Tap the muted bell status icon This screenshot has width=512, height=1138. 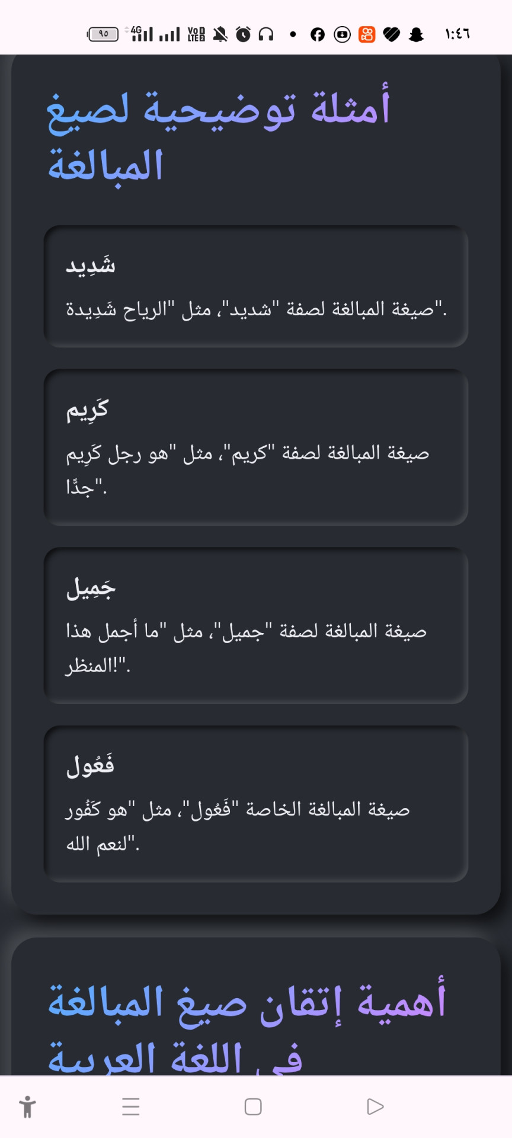(x=220, y=34)
